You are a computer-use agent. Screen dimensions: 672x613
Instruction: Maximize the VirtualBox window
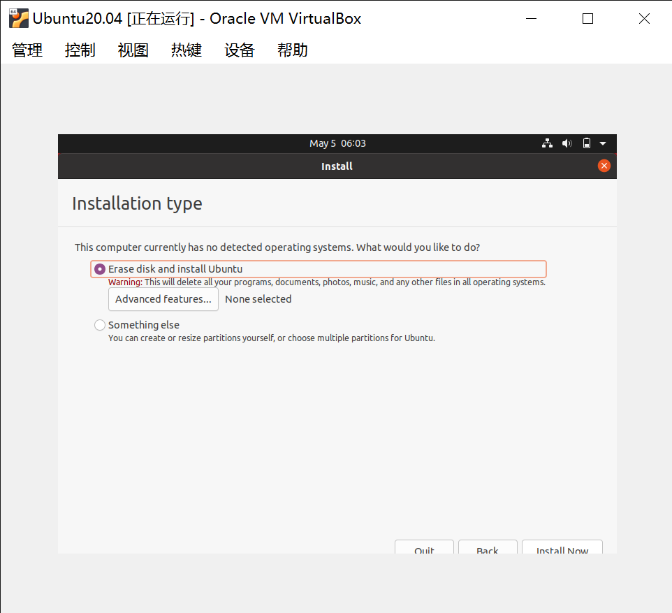click(x=587, y=18)
